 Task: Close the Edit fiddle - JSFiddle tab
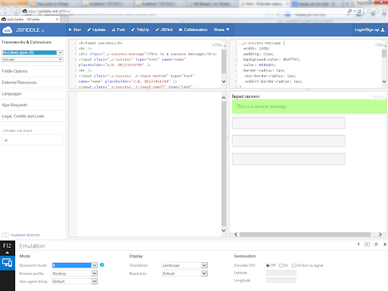57,19
